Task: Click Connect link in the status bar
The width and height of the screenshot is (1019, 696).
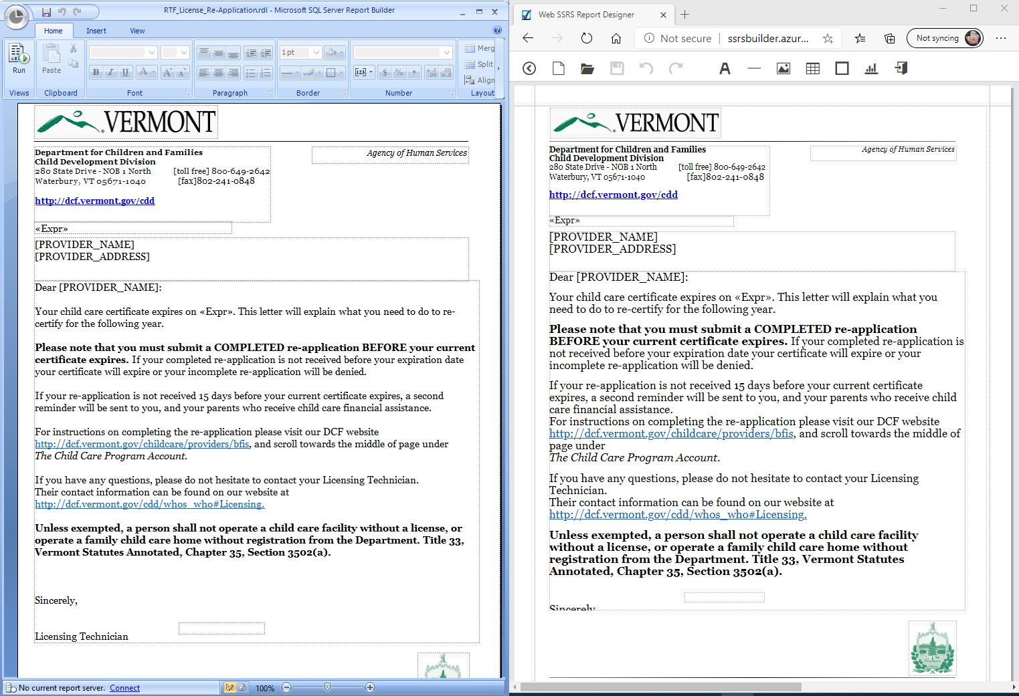Action: coord(124,688)
